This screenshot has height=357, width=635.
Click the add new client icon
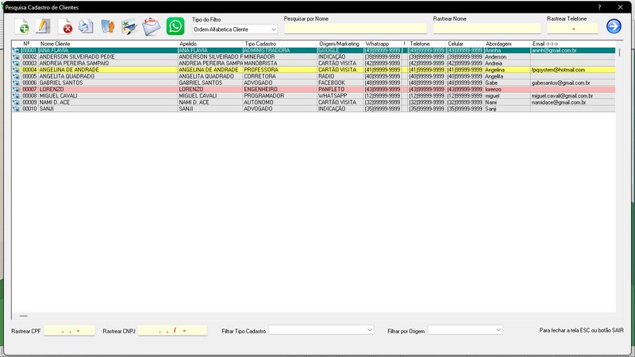coord(24,28)
